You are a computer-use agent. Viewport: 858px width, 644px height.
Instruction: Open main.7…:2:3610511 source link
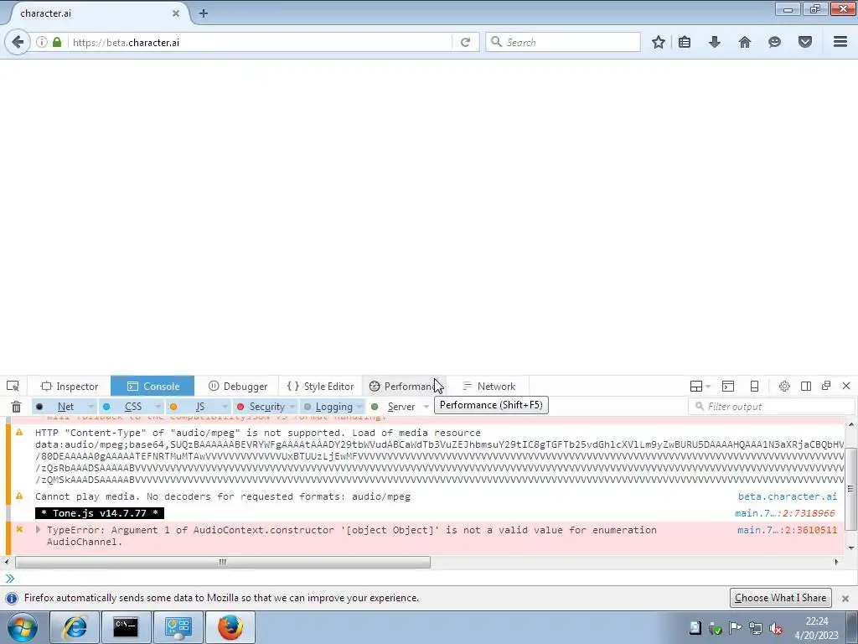787,530
